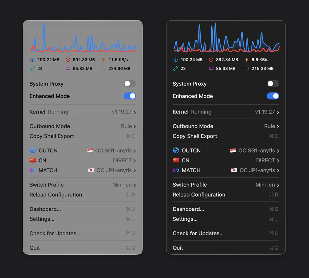Click the 215.33 MB value in dark menu
Screen dimensions: 309x278
coord(263,68)
